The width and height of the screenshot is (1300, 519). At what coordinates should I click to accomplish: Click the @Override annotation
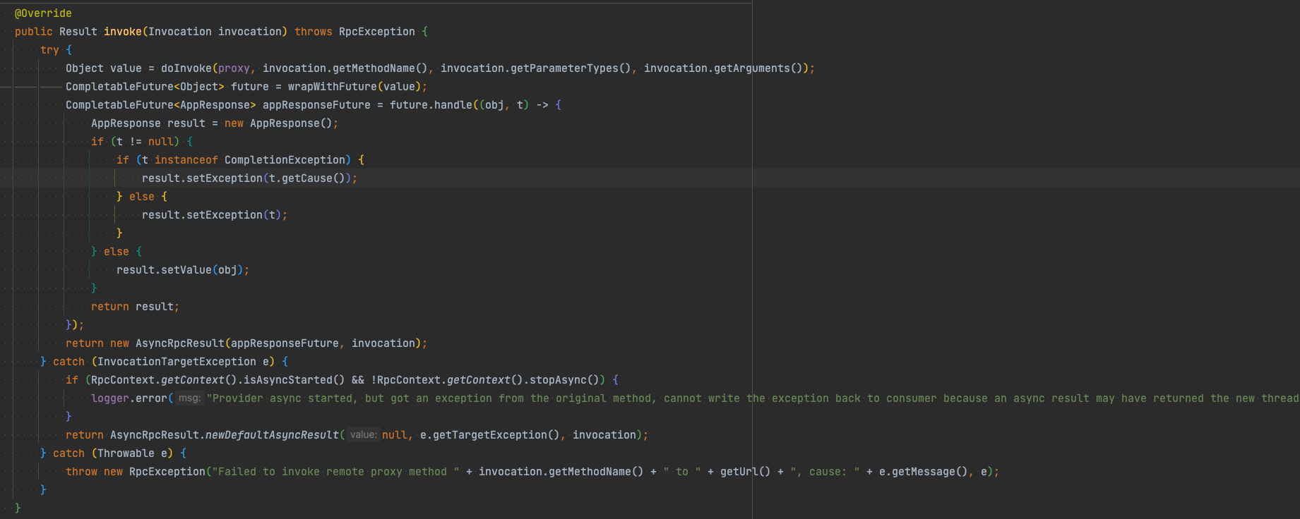coord(43,13)
